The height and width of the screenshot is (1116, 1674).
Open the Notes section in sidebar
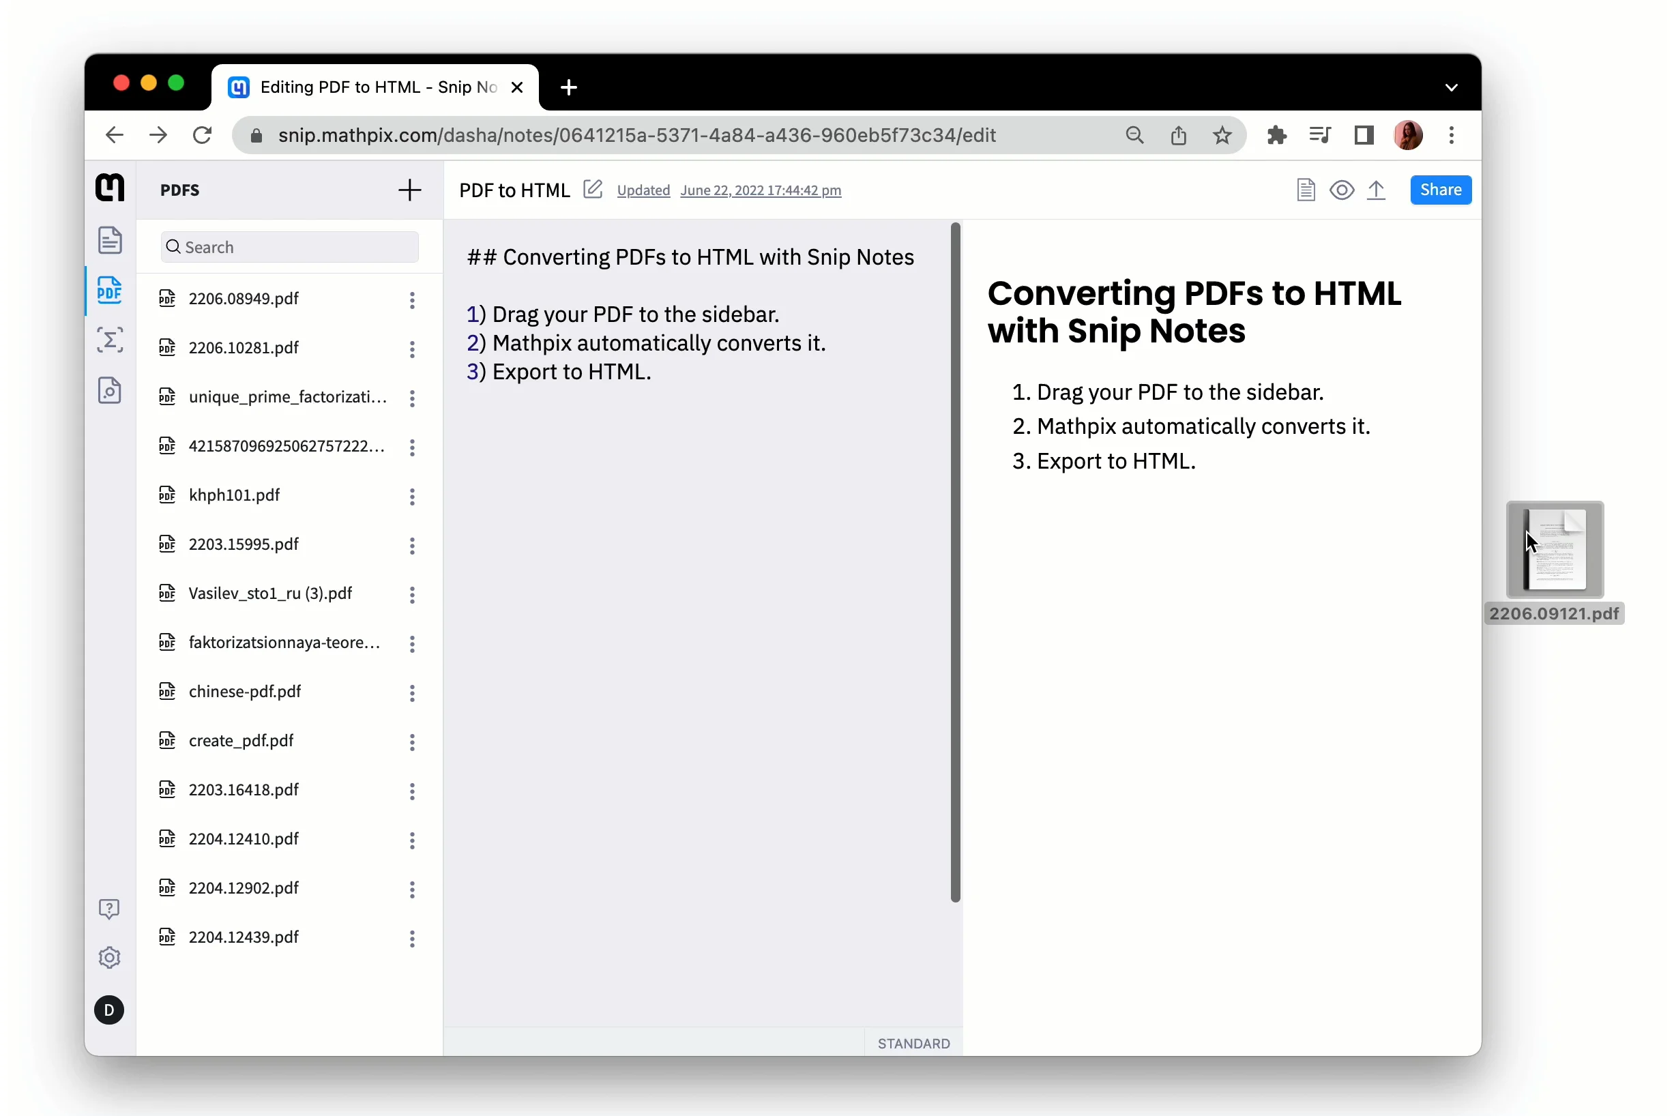tap(110, 241)
